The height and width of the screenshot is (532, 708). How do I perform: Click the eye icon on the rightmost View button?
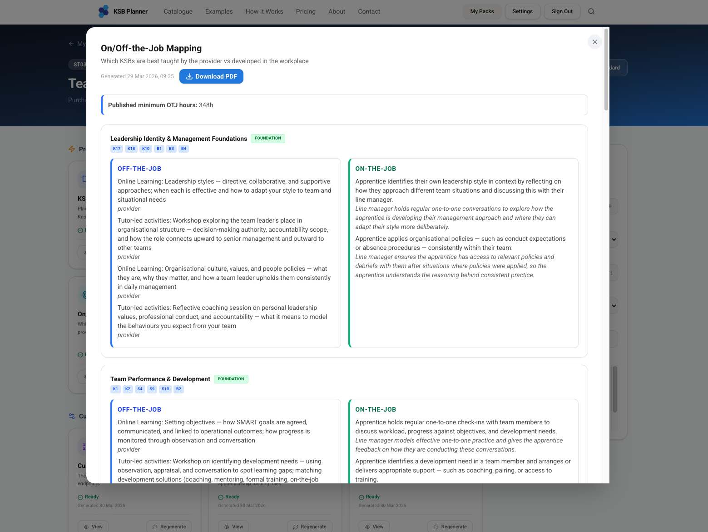coord(368,526)
